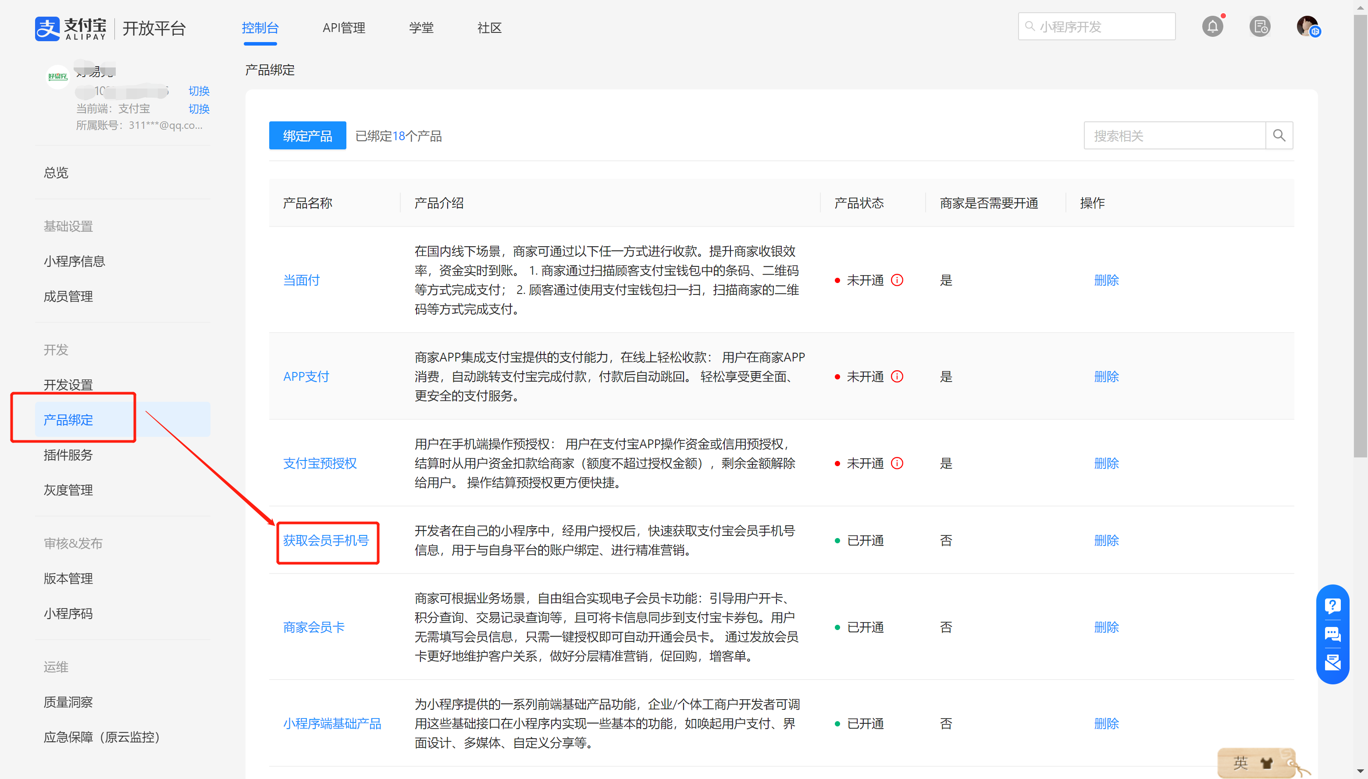Click info icon next to APP支付 status
Viewport: 1368px width, 779px height.
coord(897,376)
